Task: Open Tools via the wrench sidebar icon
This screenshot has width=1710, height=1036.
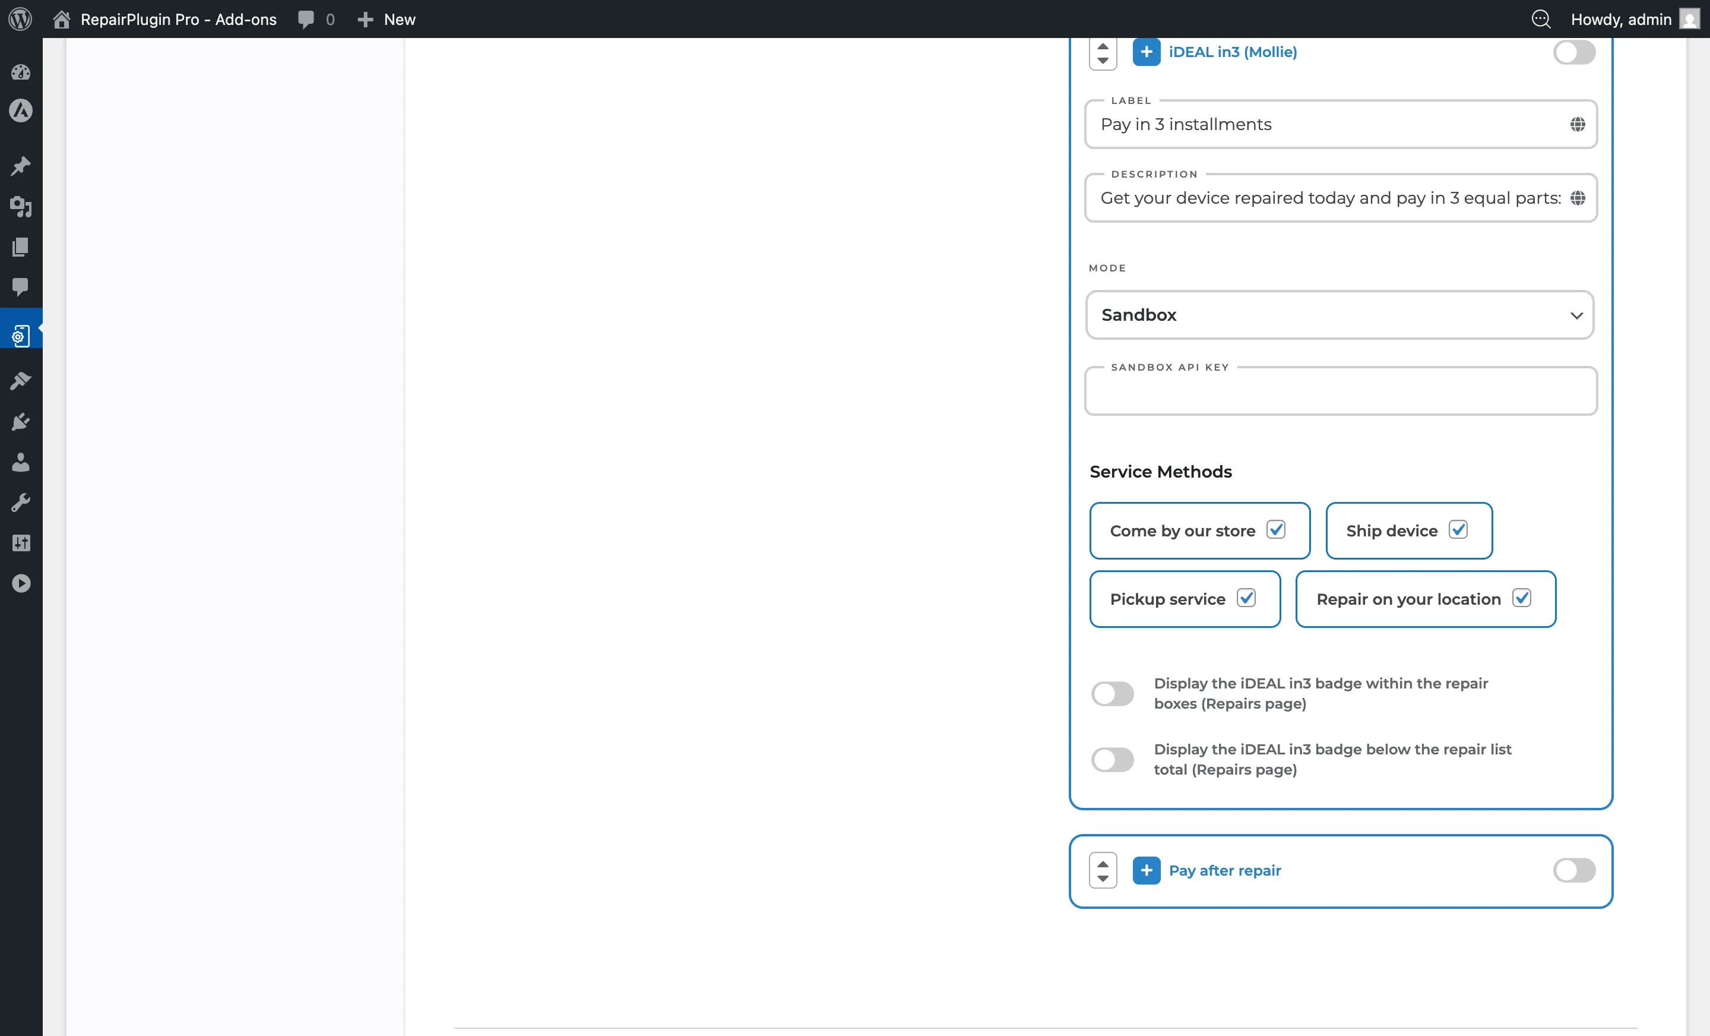Action: [21, 502]
